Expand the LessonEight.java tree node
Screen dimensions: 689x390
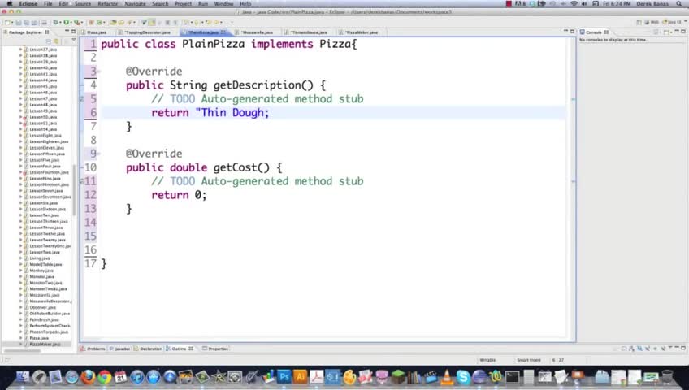tap(20, 135)
